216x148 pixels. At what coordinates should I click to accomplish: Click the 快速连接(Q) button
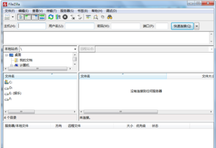(182, 26)
